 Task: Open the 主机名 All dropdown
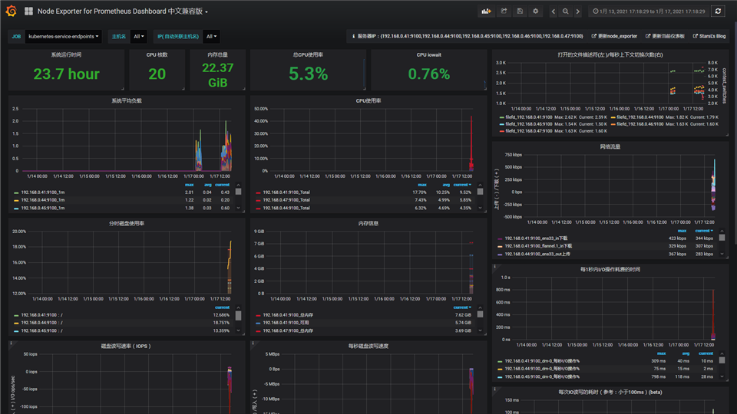(139, 36)
